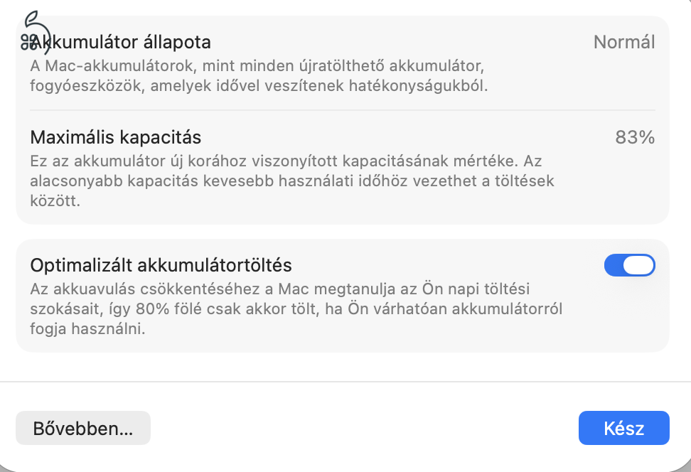
Task: Disable the Optimalizált akkumulátortöltés switch
Action: [x=629, y=265]
